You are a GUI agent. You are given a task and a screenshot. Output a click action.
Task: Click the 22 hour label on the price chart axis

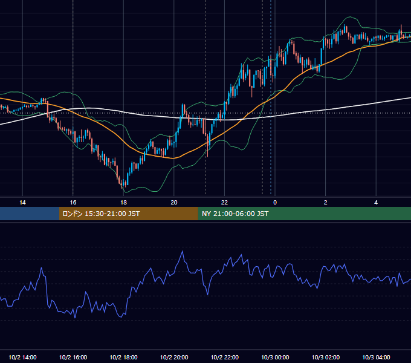224,203
